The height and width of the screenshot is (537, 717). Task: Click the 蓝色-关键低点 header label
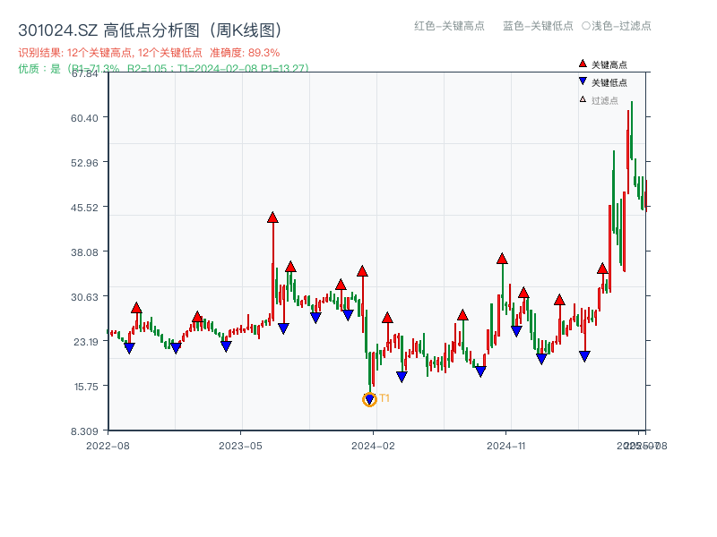(538, 26)
